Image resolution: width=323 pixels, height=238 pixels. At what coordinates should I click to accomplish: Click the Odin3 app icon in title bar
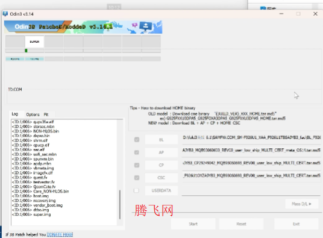[5, 14]
